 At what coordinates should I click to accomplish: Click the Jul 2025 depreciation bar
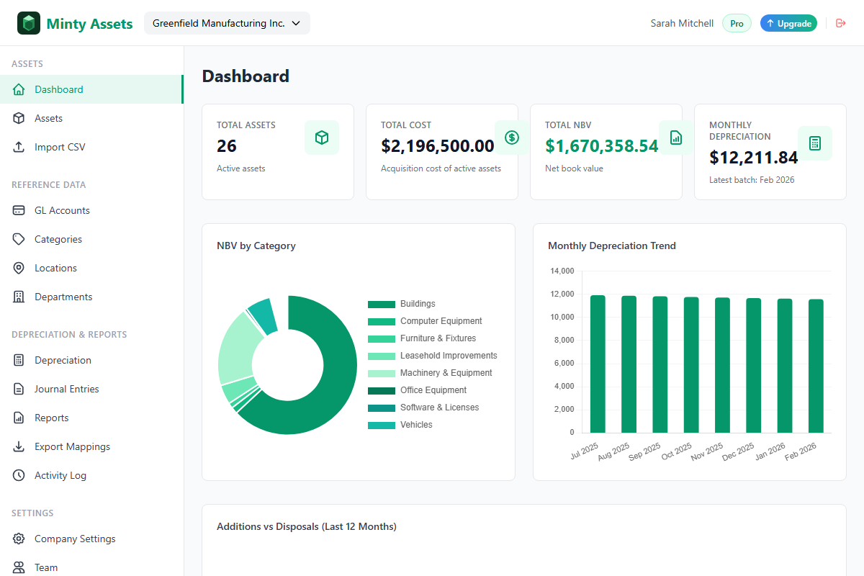(598, 364)
